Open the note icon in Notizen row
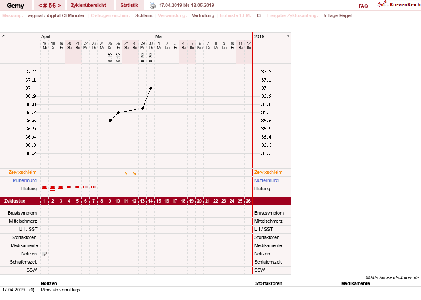Image resolution: width=421 pixels, height=300 pixels. (45, 254)
